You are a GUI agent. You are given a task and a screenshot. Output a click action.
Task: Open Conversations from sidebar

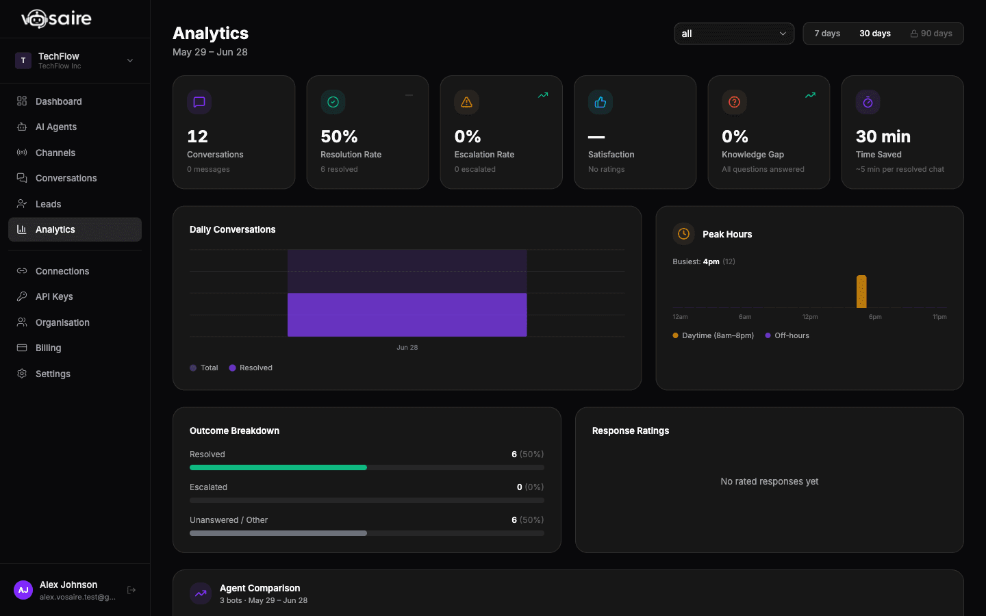click(75, 178)
